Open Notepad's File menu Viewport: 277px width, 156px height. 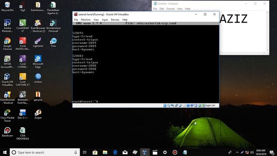pos(155,9)
